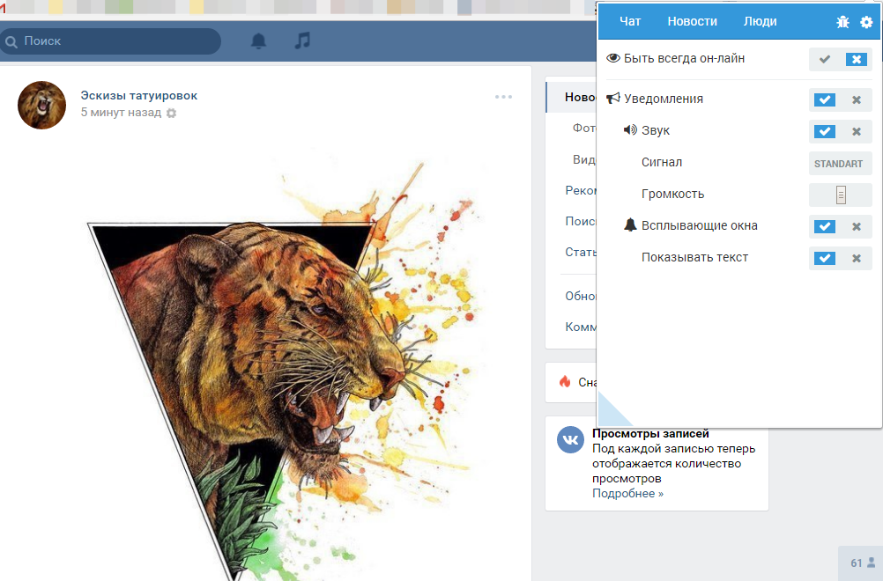Open the Сигнал STANDART selector
This screenshot has height=581, width=883.
[839, 163]
